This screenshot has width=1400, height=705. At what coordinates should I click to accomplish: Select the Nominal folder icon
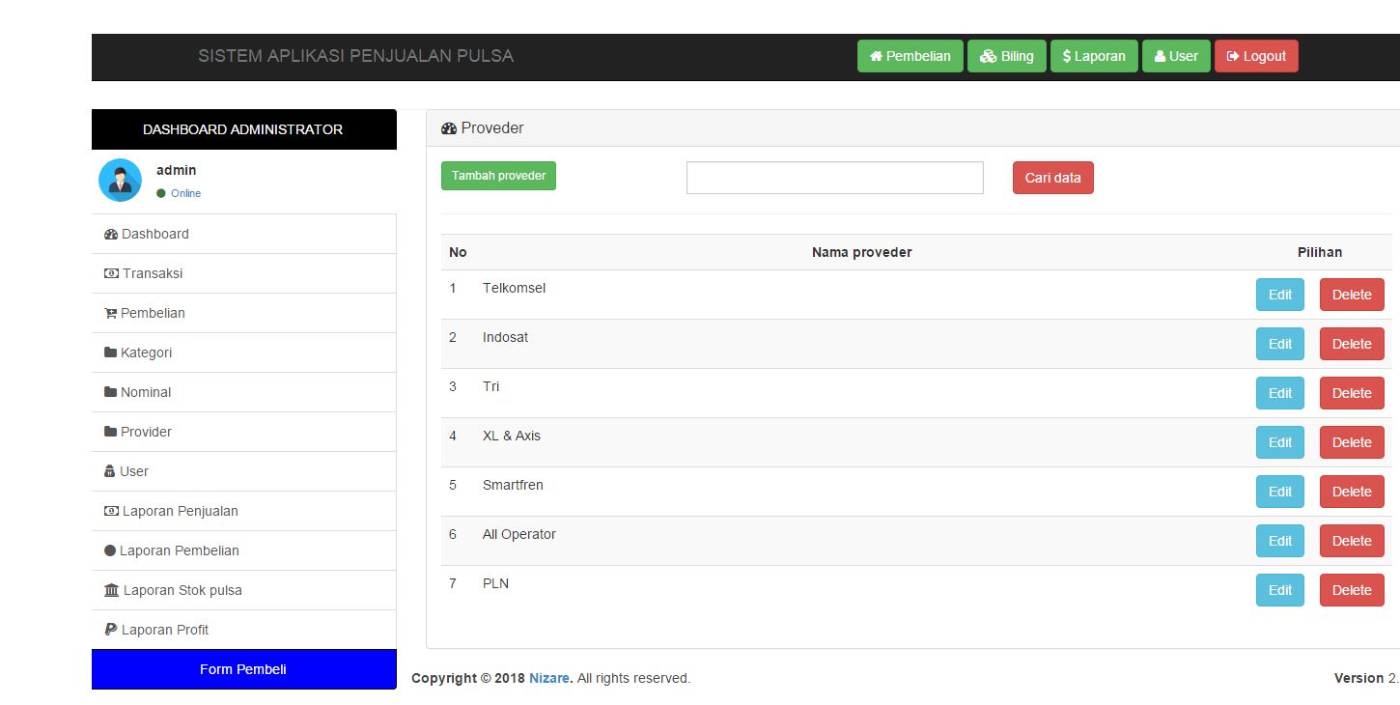pyautogui.click(x=110, y=392)
